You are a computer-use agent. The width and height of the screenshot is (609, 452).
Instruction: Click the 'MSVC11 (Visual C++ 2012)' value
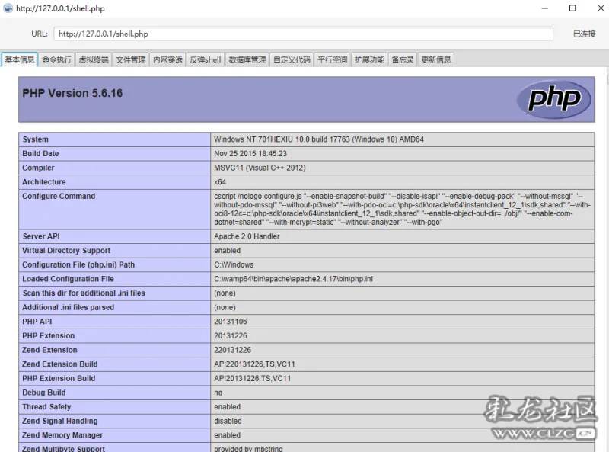[260, 168]
